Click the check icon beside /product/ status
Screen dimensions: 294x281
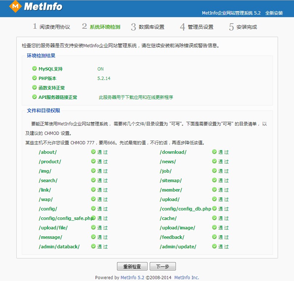[x=93, y=161]
